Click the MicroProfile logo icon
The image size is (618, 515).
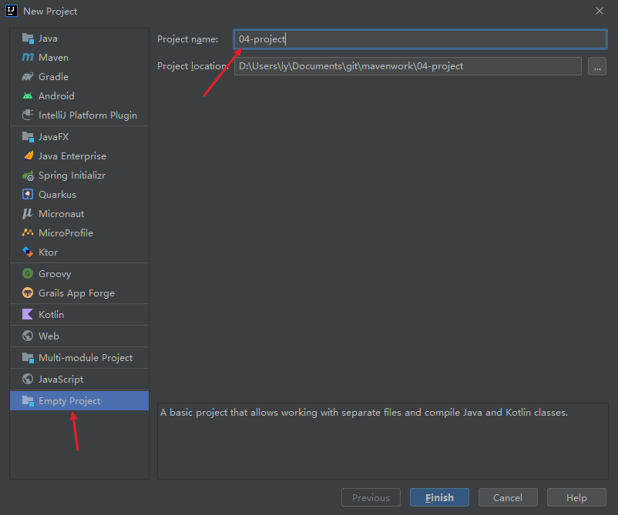click(28, 232)
